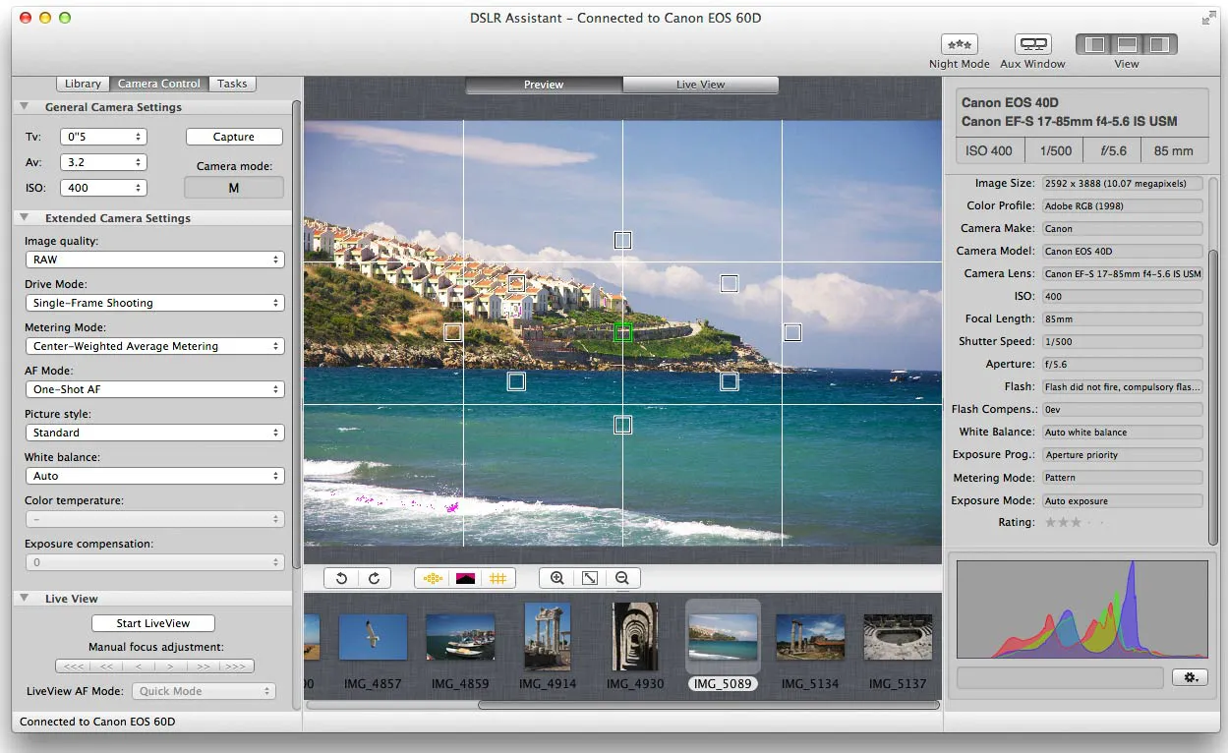Click the Capture button
This screenshot has height=753, width=1228.
[x=234, y=137]
